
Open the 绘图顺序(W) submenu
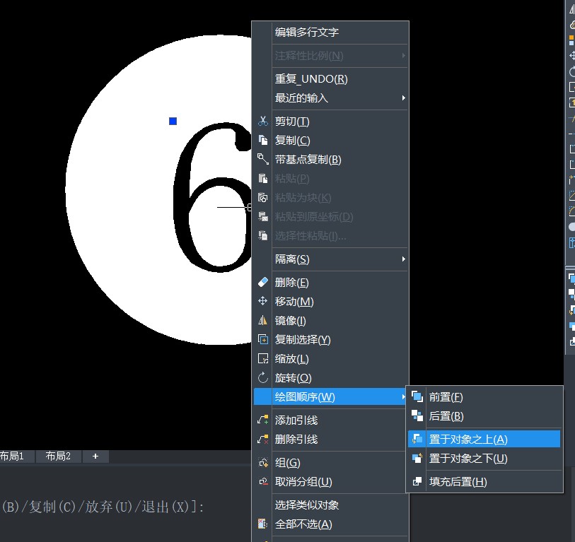331,397
